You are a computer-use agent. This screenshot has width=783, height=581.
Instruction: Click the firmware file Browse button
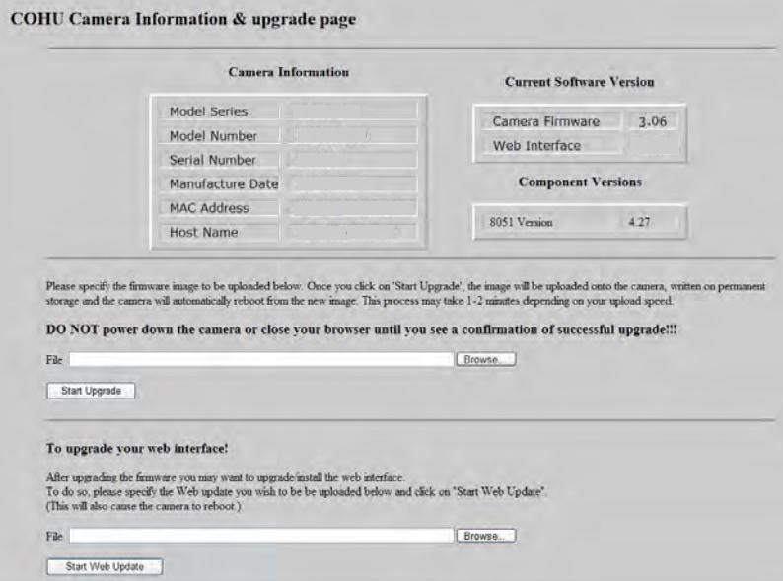(486, 360)
